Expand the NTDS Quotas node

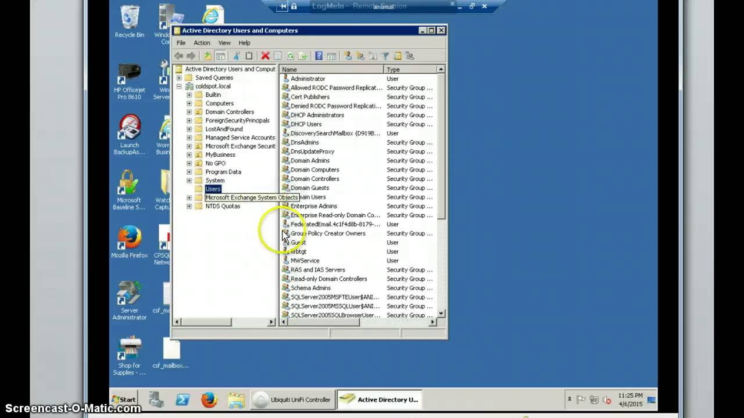(x=189, y=206)
